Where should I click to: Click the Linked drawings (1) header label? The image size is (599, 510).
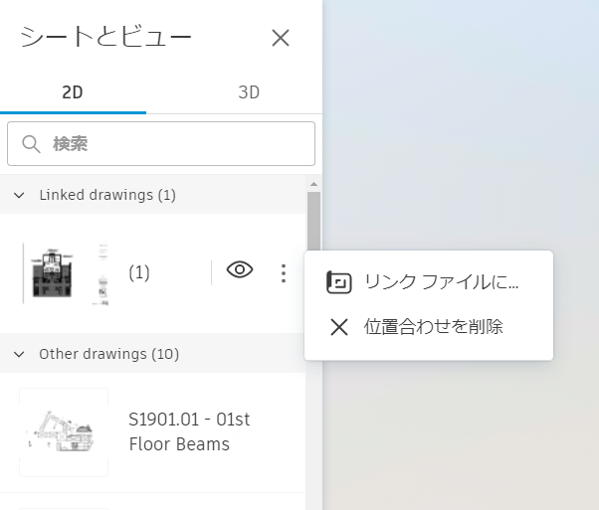click(x=107, y=195)
